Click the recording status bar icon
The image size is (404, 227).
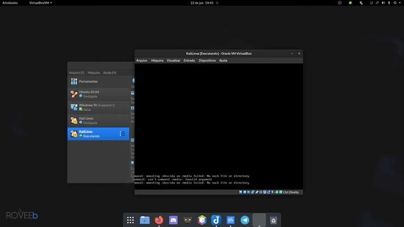point(268,192)
